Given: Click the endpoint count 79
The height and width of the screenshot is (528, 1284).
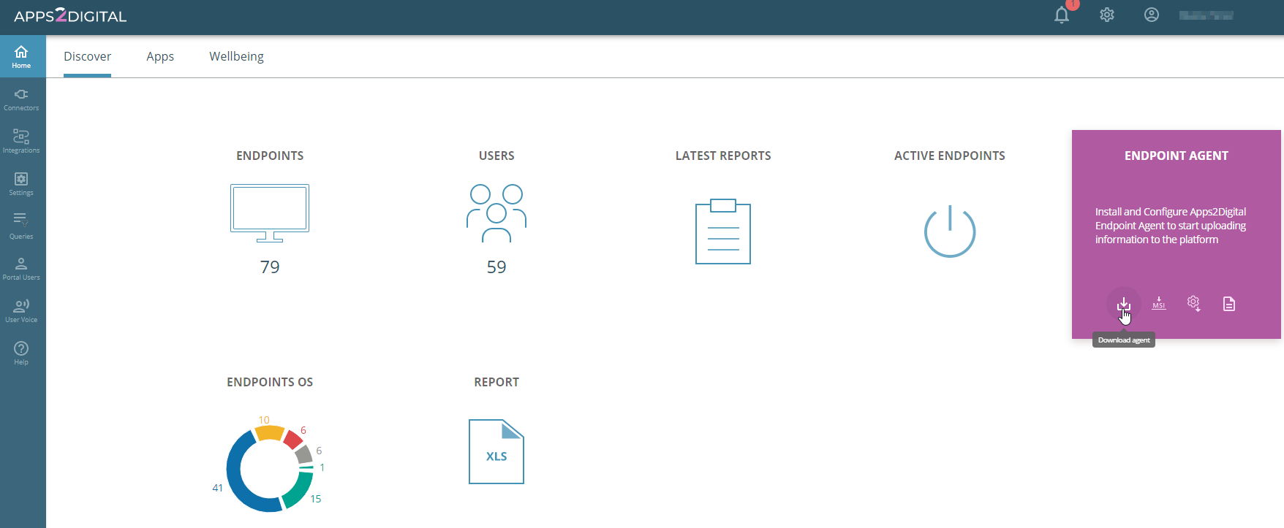Looking at the screenshot, I should [270, 267].
